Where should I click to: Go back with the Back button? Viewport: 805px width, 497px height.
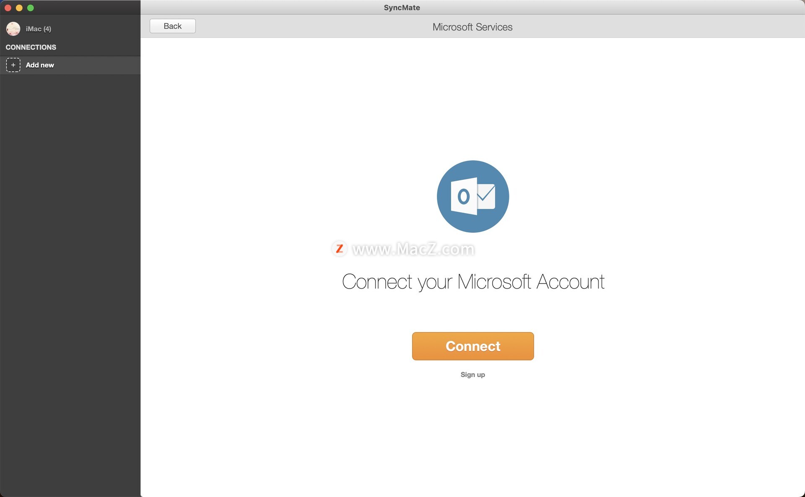coord(172,26)
